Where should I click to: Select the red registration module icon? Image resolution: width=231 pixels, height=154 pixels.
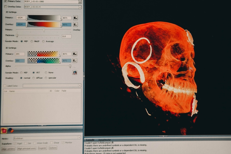tap(4, 130)
